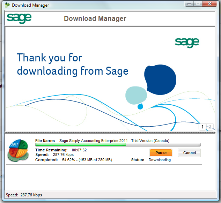Image resolution: width=221 pixels, height=203 pixels.
Task: Click the status bar speed 287.76 kbps
Action: [x=31, y=195]
